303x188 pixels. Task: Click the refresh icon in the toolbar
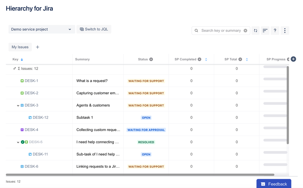point(255,31)
